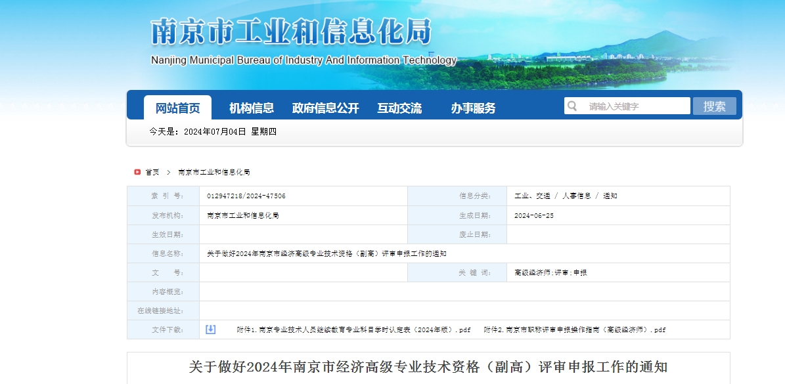Click the search keyword input field
This screenshot has width=785, height=384.
(631, 105)
